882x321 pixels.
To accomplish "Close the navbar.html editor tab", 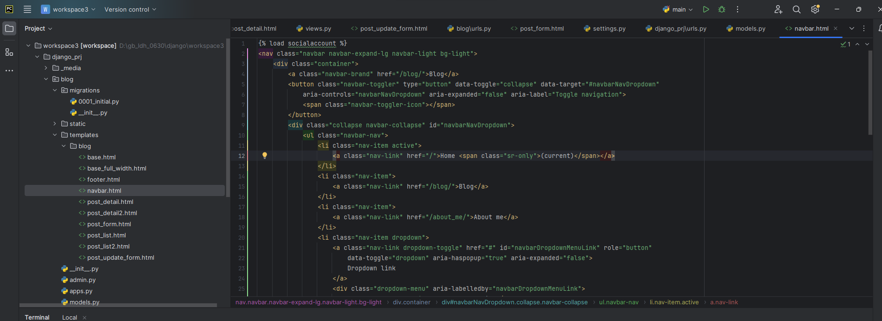I will [836, 28].
